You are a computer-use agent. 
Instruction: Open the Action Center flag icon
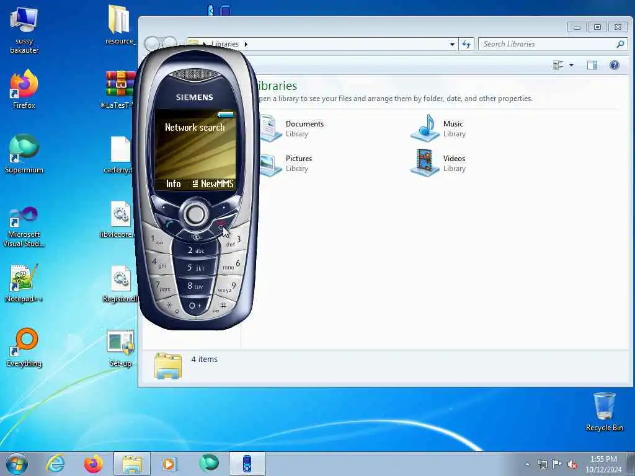[557, 464]
